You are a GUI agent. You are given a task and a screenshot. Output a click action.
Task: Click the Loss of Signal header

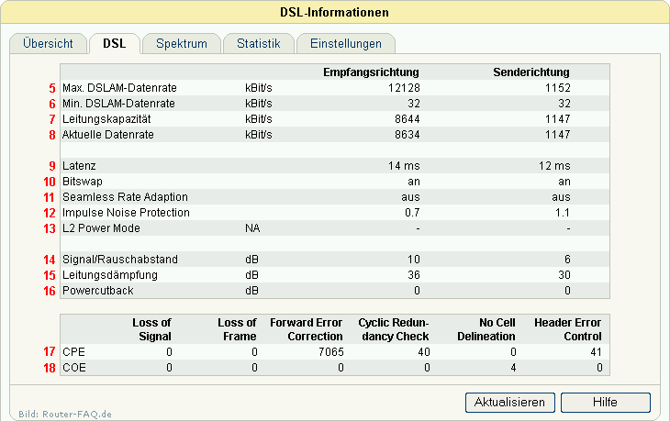click(151, 329)
